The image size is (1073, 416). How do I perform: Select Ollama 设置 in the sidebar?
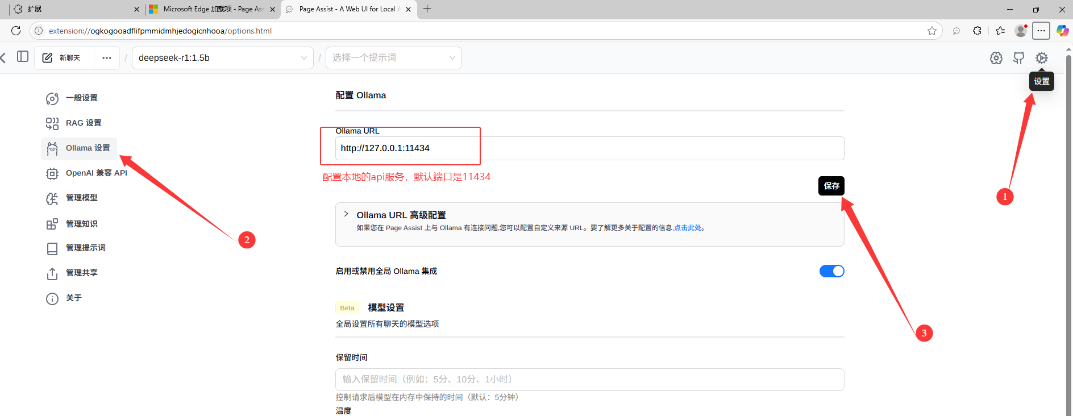coord(79,148)
